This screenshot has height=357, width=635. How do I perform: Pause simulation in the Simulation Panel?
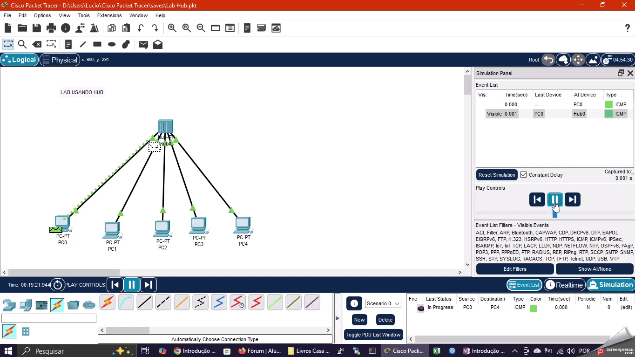pos(554,199)
